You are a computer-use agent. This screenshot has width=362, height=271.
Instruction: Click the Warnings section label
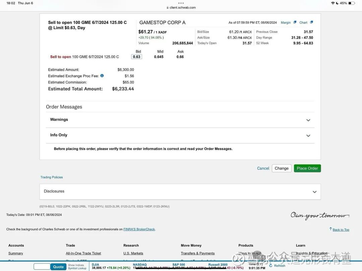[x=59, y=119]
